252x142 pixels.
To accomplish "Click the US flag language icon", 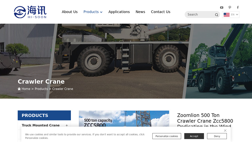I will coord(226,15).
